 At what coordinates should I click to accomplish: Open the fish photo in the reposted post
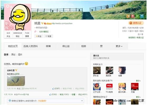point(16,81)
